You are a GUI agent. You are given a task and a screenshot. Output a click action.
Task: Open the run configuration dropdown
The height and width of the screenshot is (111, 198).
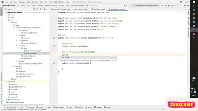pos(146,6)
